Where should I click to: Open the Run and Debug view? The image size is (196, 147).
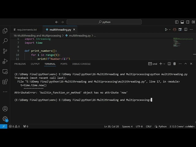click(x=5, y=61)
